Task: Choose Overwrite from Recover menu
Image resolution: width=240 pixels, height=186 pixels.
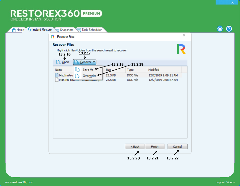Action: click(89, 76)
